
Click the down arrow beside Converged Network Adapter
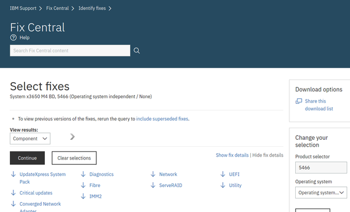tap(13, 204)
